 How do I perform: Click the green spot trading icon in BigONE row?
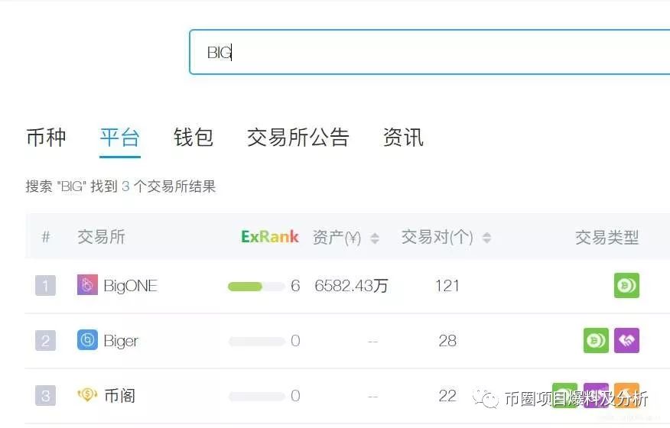point(626,285)
